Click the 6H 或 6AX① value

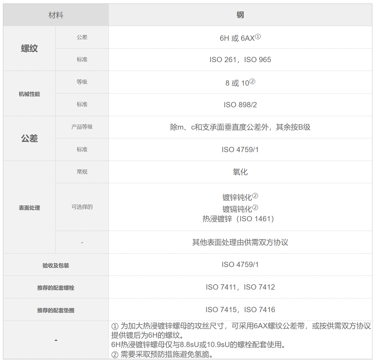pyautogui.click(x=240, y=38)
